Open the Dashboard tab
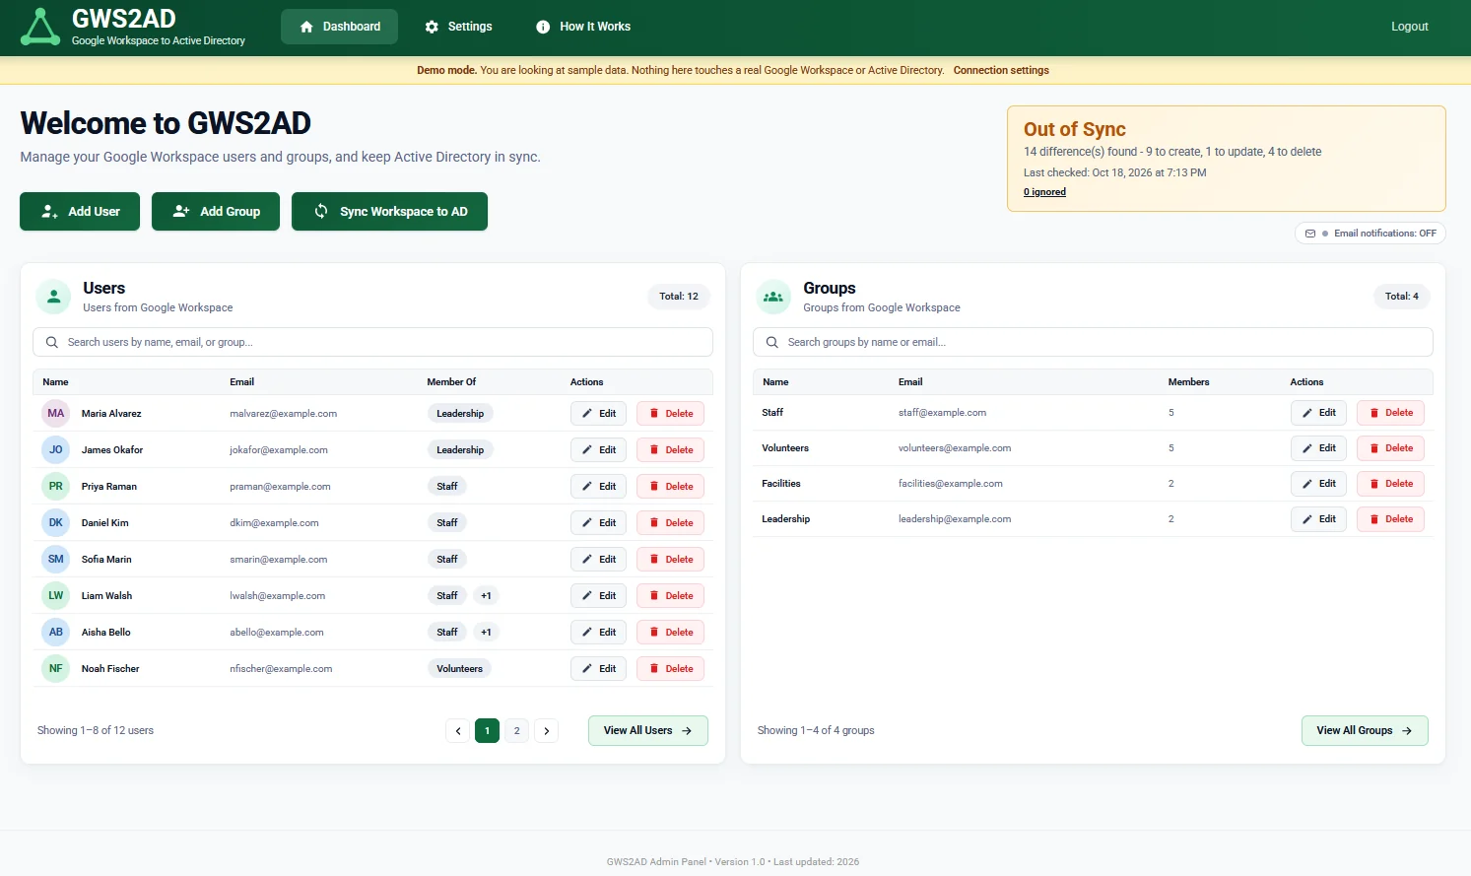 [339, 27]
